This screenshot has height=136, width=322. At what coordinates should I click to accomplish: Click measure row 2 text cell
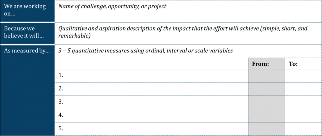pyautogui.click(x=151, y=89)
